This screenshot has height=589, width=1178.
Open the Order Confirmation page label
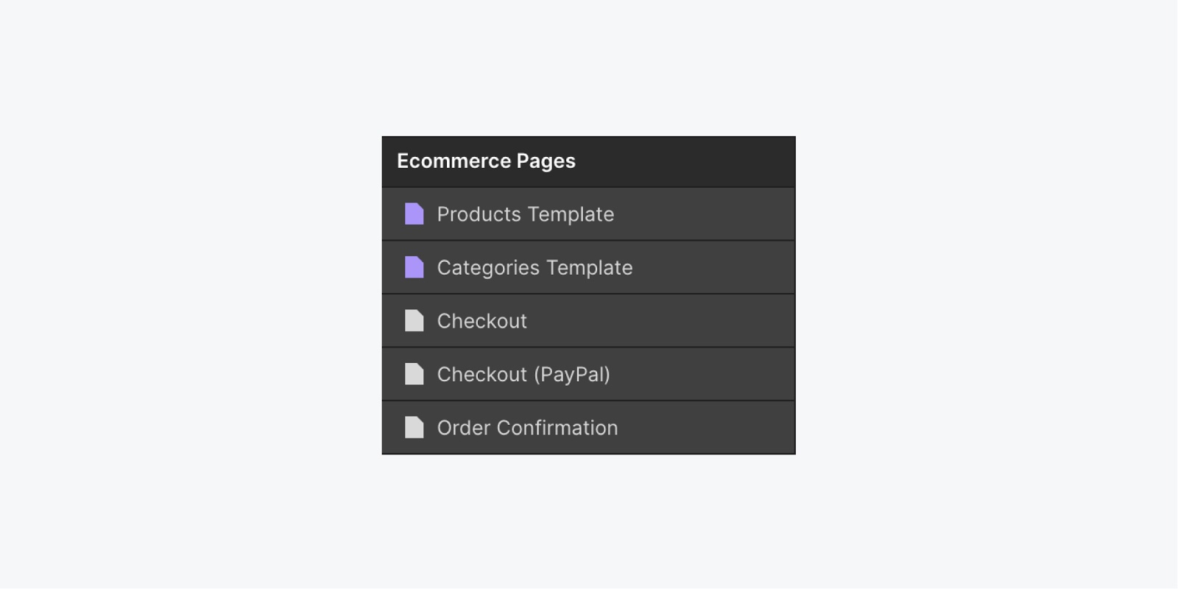point(527,428)
